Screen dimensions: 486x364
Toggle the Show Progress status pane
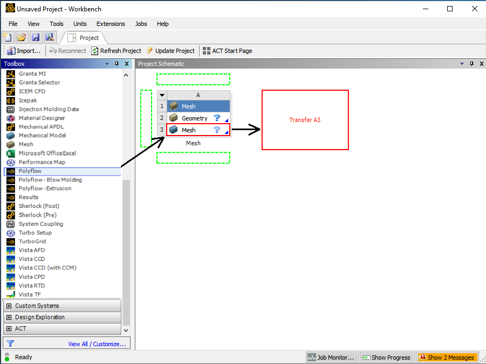[x=387, y=357]
